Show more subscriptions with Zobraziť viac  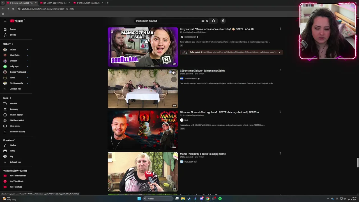pyautogui.click(x=15, y=89)
